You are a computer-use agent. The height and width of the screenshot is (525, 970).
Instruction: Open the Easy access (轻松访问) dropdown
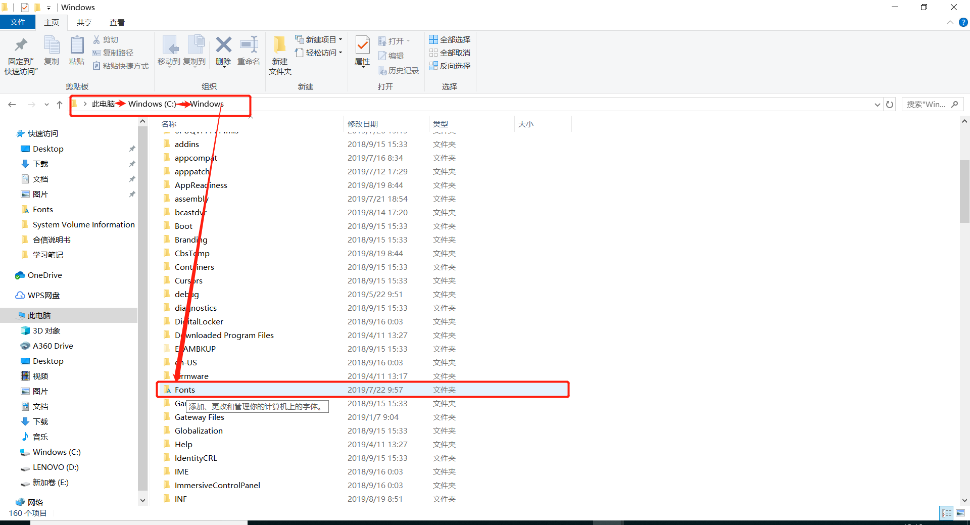(x=319, y=53)
